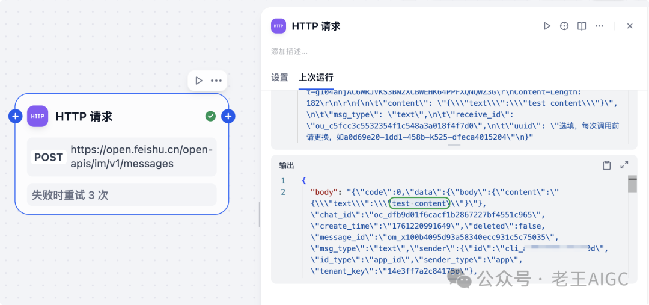Click the left plus connector on the node
The width and height of the screenshot is (649, 305).
pyautogui.click(x=15, y=117)
